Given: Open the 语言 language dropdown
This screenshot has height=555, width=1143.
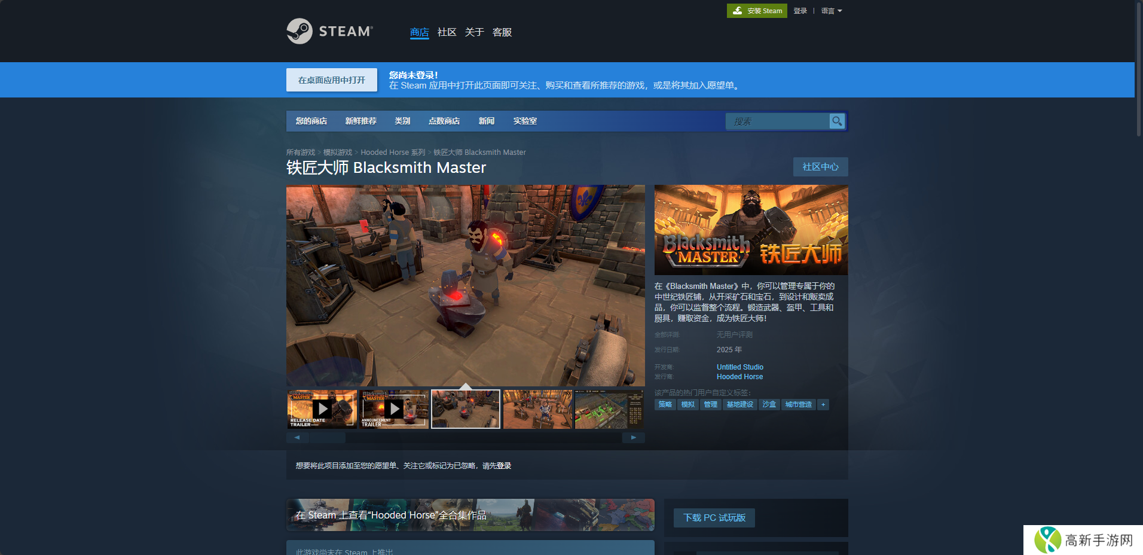Looking at the screenshot, I should (x=831, y=11).
